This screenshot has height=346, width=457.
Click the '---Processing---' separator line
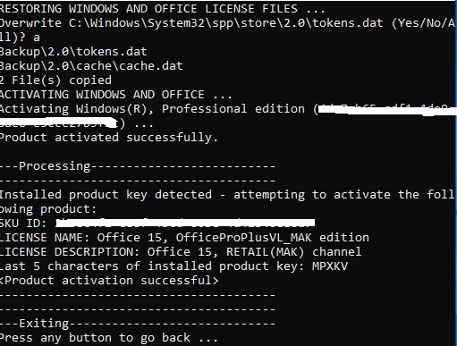(138, 166)
